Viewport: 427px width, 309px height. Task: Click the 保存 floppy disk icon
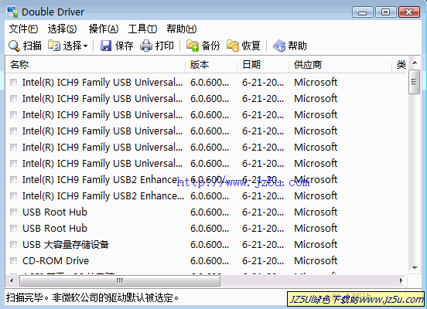pyautogui.click(x=106, y=46)
